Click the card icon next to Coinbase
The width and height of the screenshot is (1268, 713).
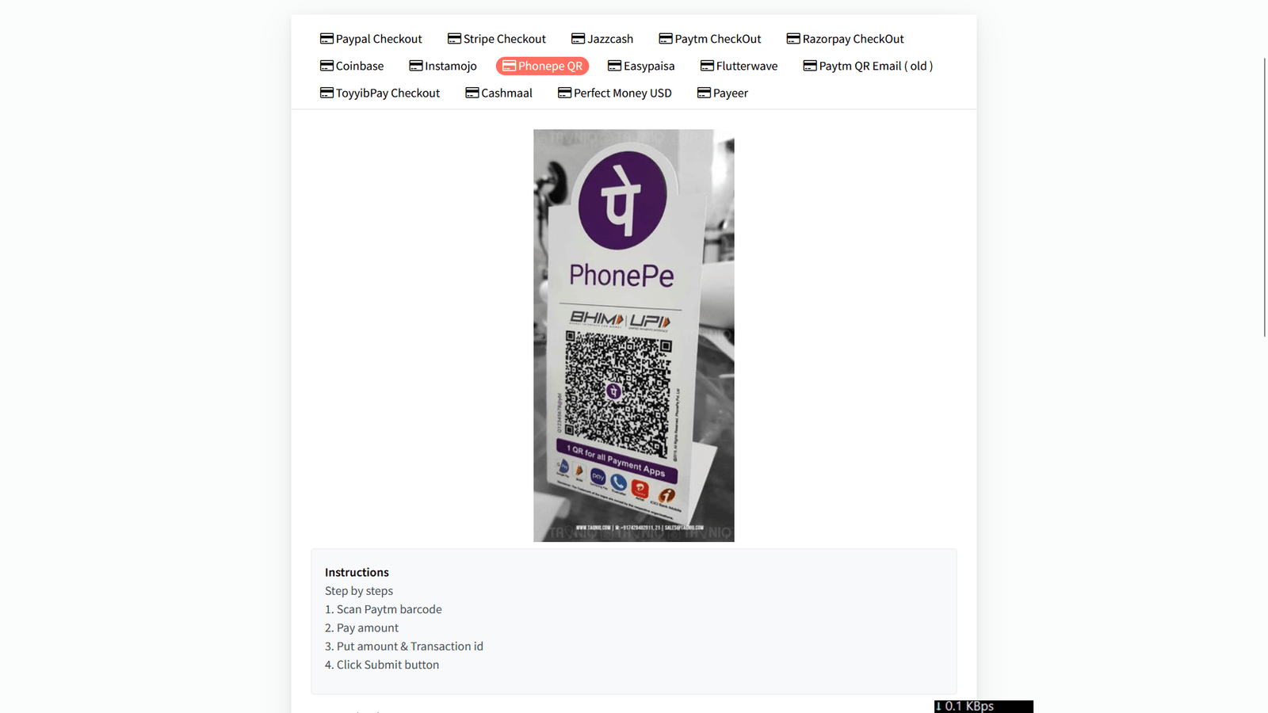coord(327,66)
